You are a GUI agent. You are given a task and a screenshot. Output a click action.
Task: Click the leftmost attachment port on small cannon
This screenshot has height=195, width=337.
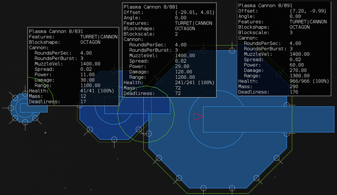pos(11,108)
